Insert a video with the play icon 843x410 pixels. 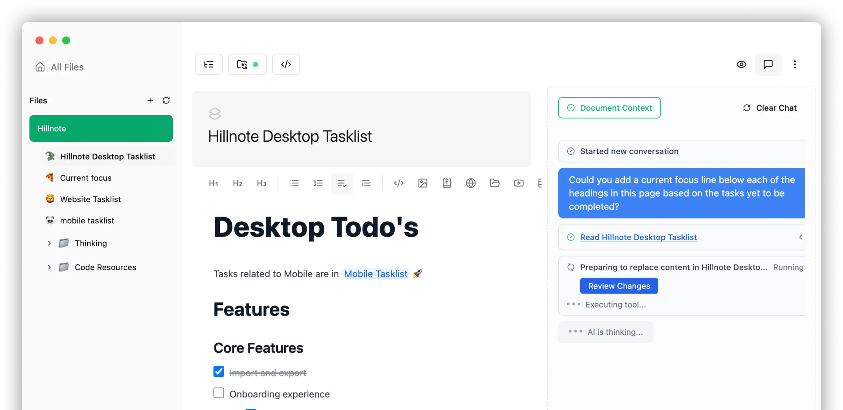pos(518,183)
